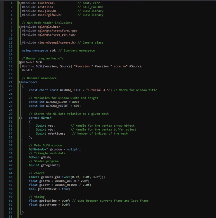The height and width of the screenshot is (218, 216).
Task: Click the gLastY variable name
Action: click(x=45, y=185)
